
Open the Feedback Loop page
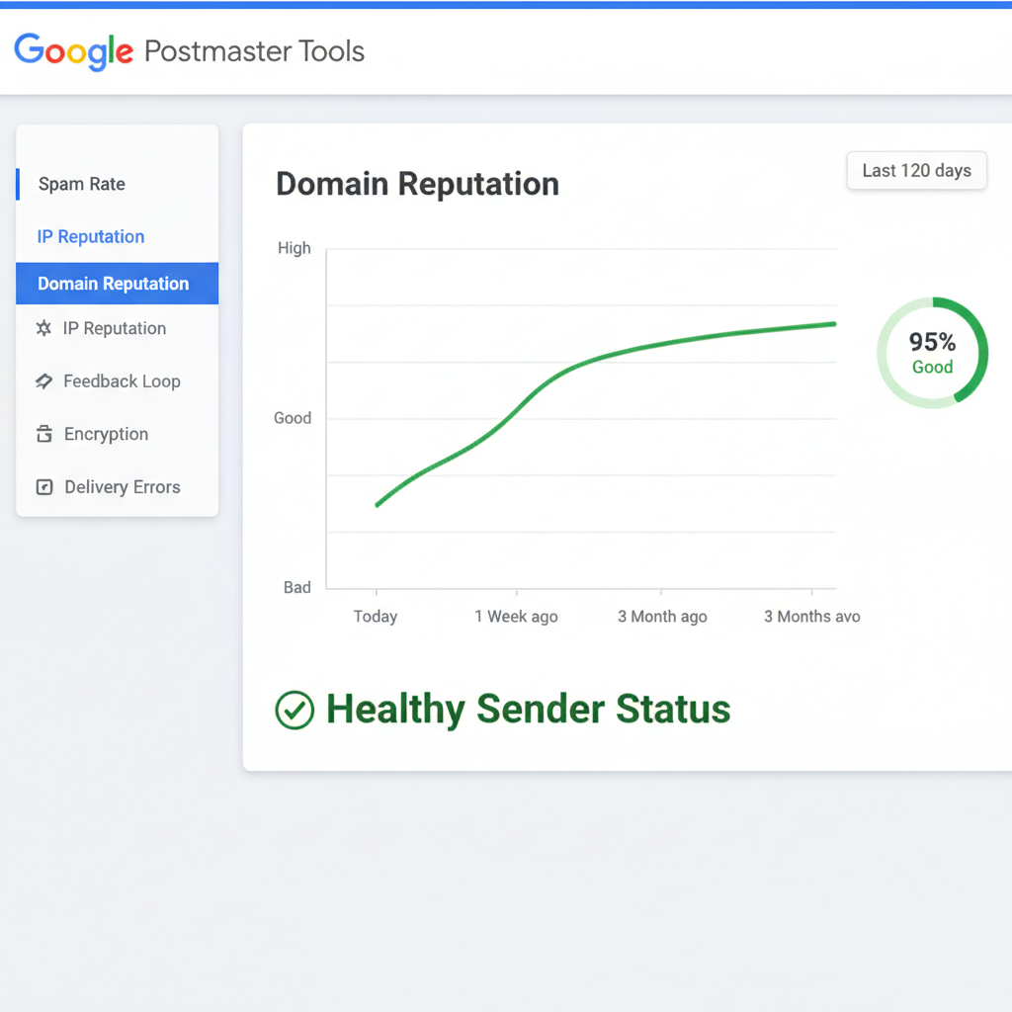click(x=121, y=381)
